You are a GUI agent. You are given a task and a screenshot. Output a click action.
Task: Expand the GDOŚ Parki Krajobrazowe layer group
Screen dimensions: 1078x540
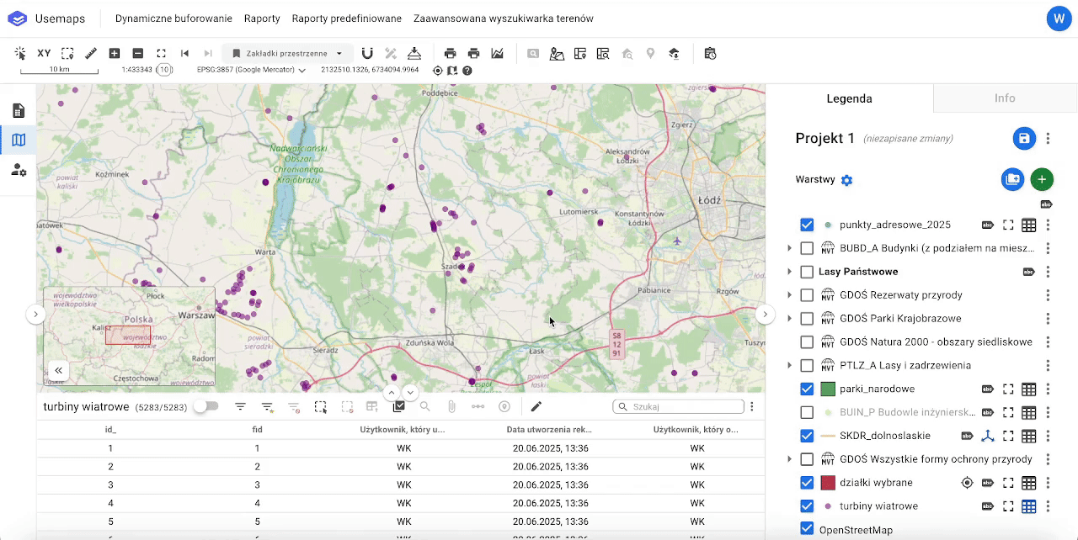pos(789,319)
